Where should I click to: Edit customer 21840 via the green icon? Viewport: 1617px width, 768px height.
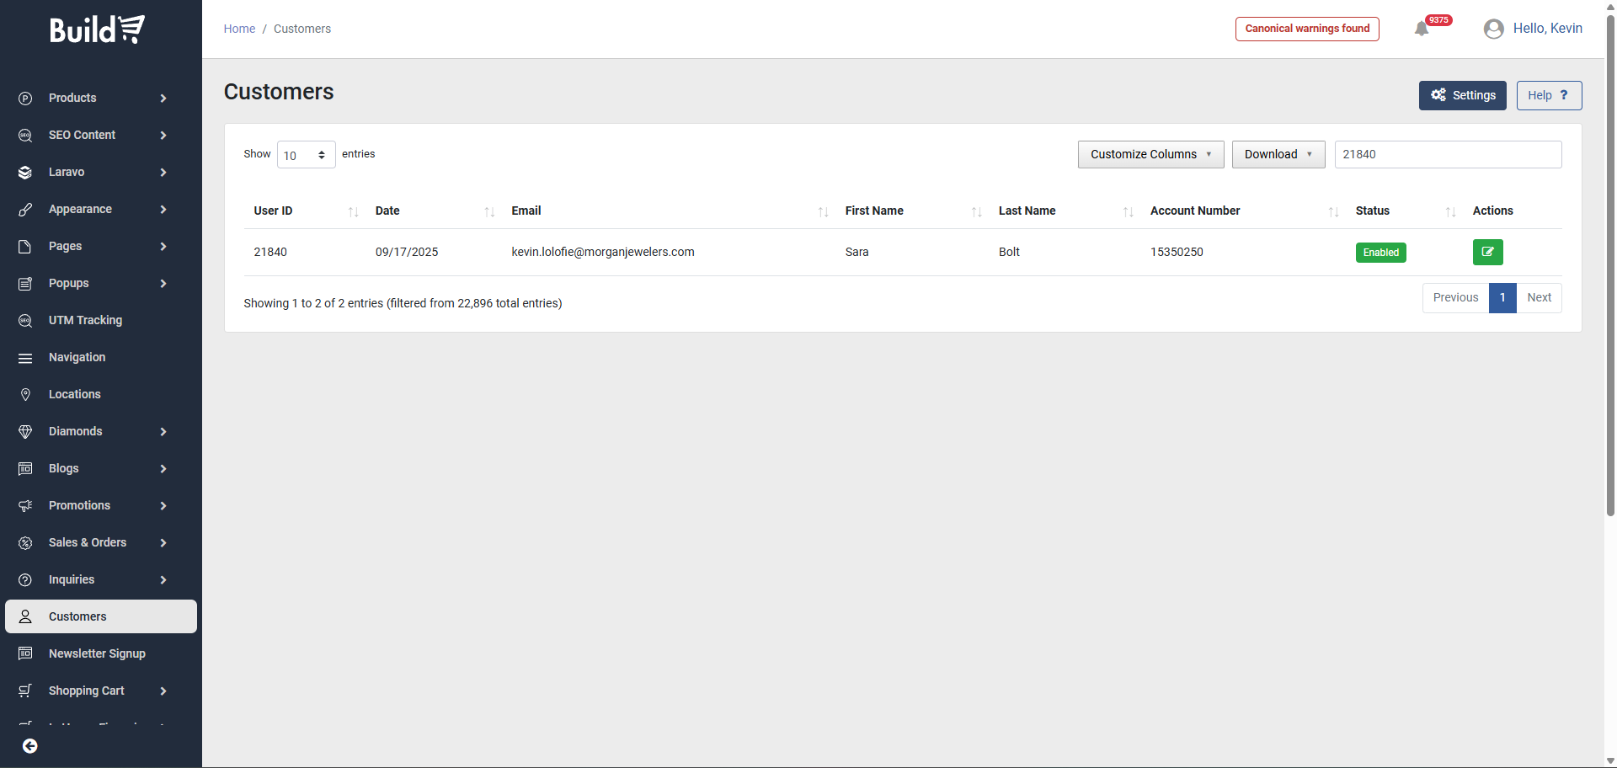click(1488, 252)
